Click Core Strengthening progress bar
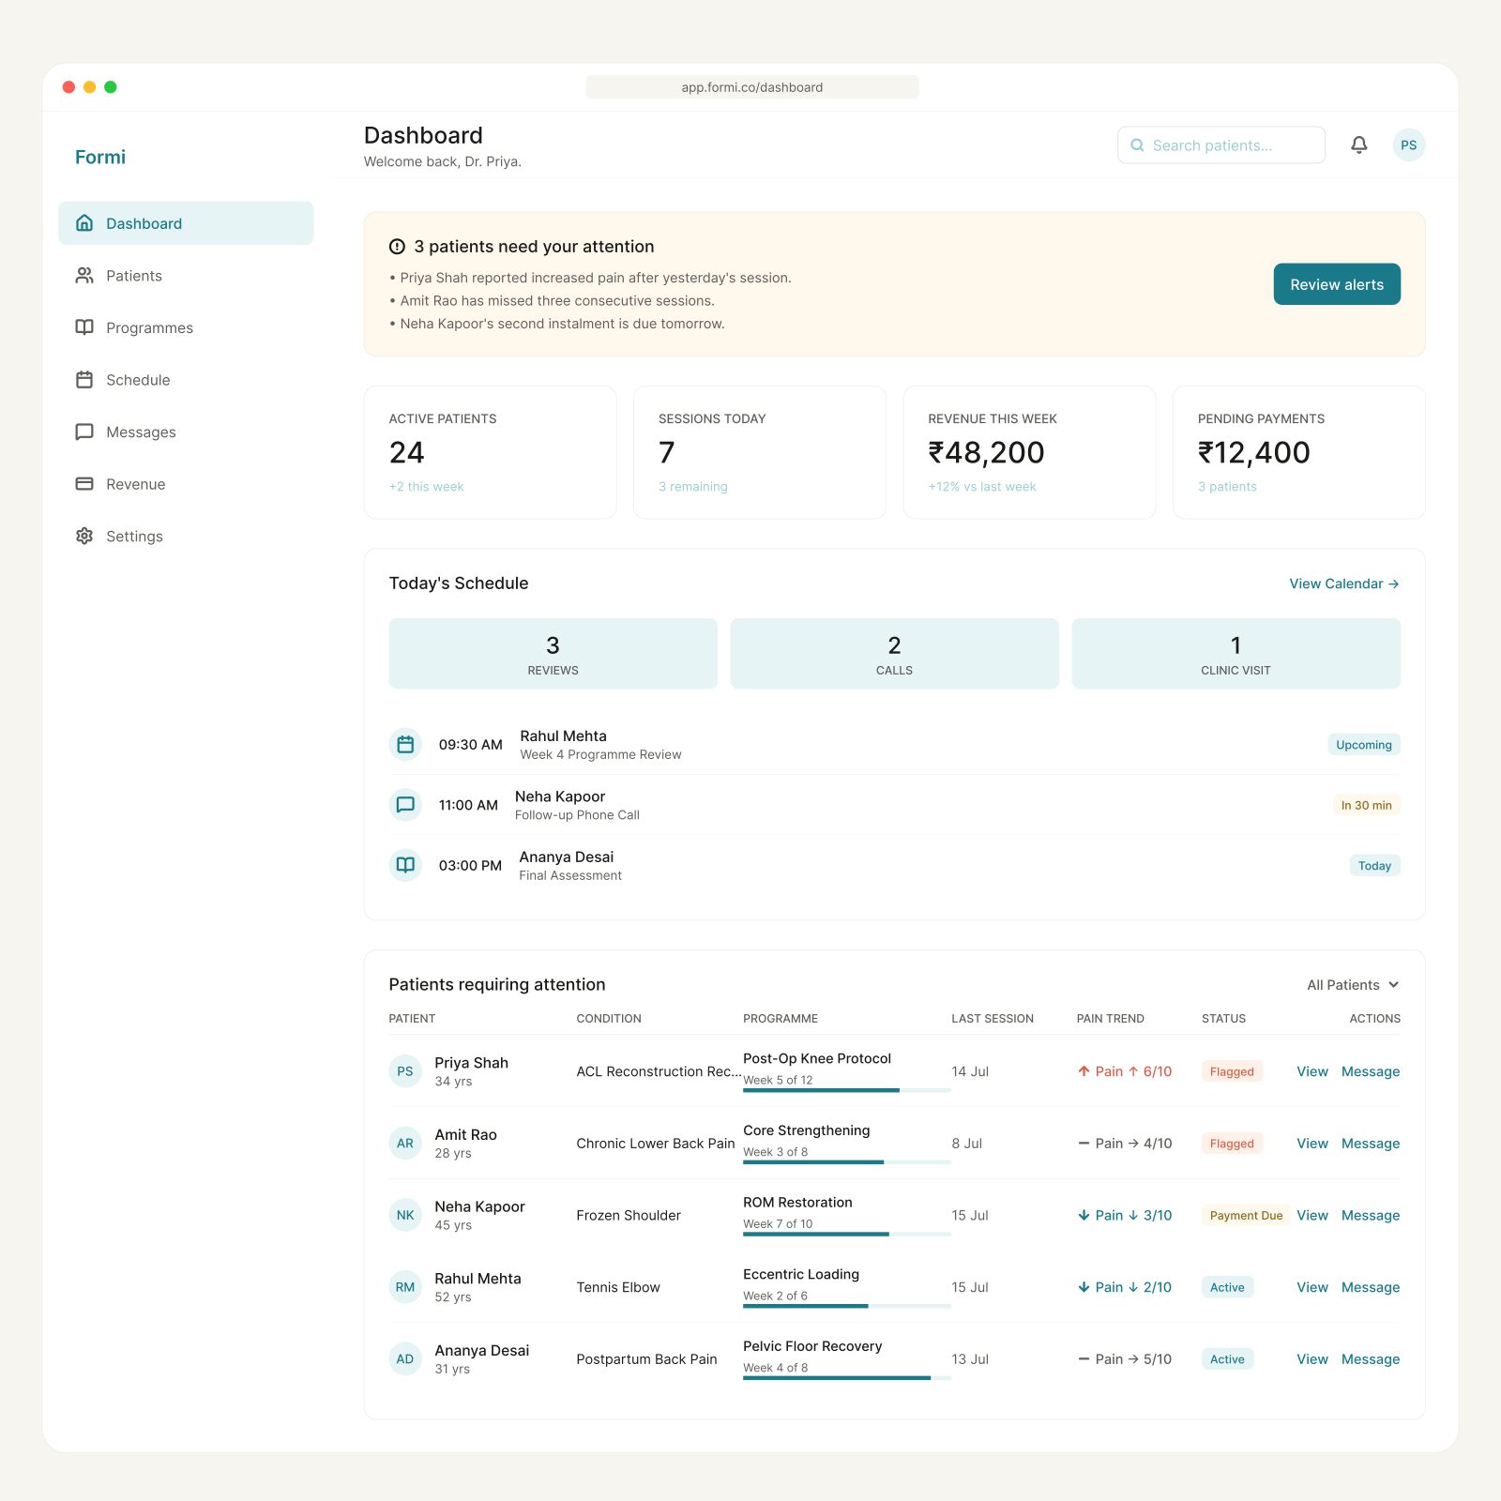Screen dimensions: 1501x1501 tap(847, 1162)
